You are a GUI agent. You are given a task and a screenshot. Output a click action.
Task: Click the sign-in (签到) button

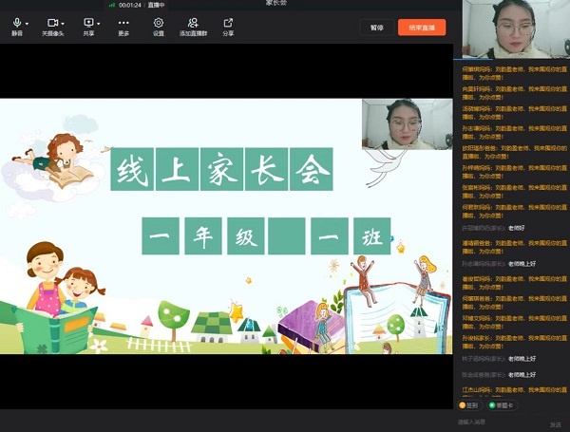469,404
